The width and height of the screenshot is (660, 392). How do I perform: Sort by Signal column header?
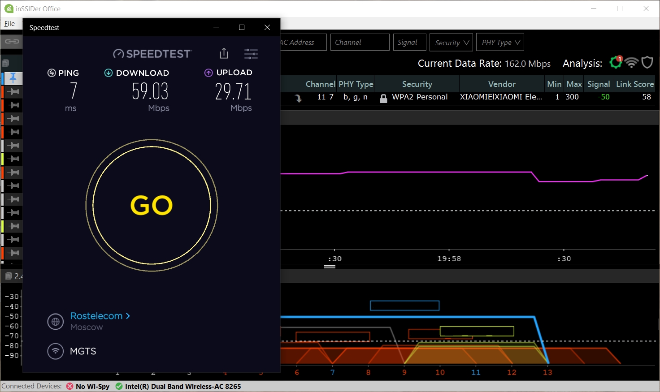(x=599, y=84)
